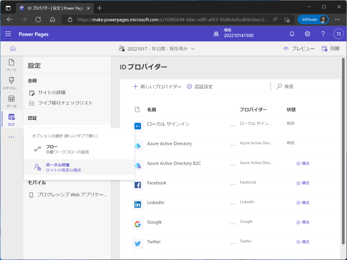347x260 pixels.
Task: Click the Power Pages title text
Action: (x=34, y=34)
